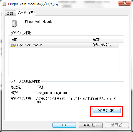This screenshot has height=132, width=133.
Task: Click the large Finger Vein Module device icon
Action: point(14,24)
